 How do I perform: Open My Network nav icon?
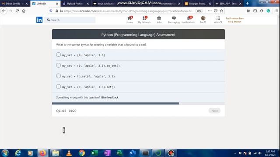(144, 20)
